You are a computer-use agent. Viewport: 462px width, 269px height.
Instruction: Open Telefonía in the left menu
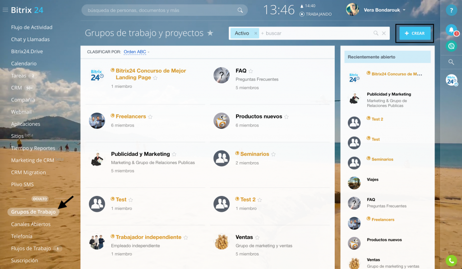[22, 236]
